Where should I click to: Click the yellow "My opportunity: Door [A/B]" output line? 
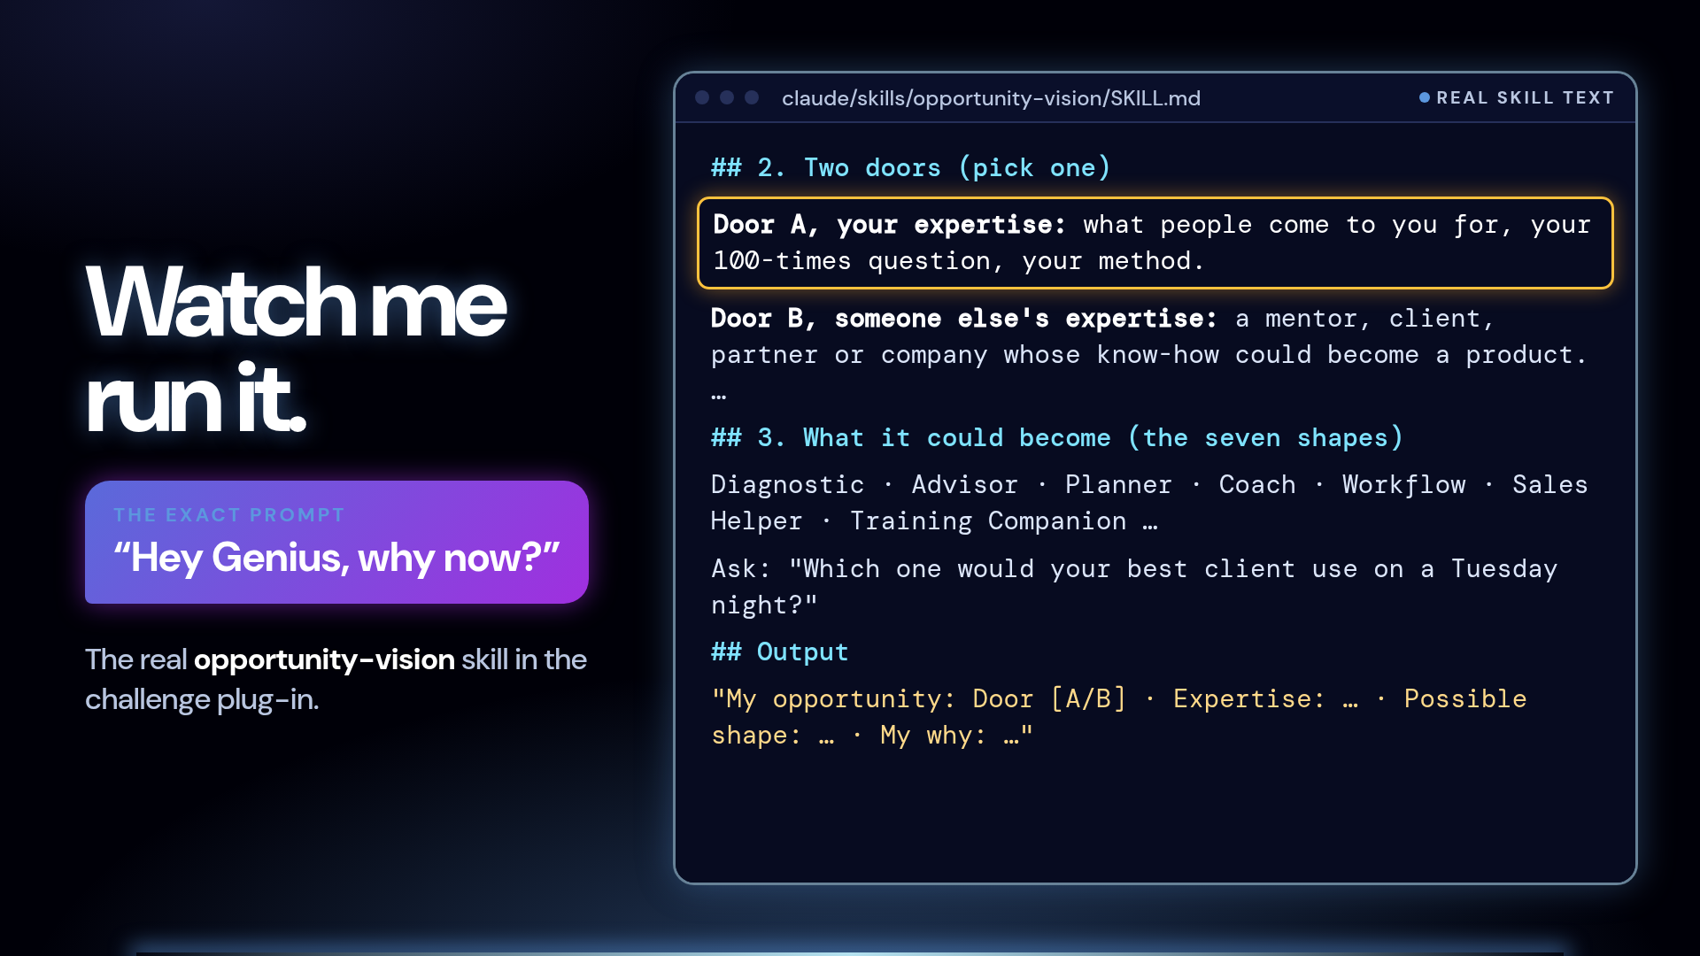click(1119, 717)
